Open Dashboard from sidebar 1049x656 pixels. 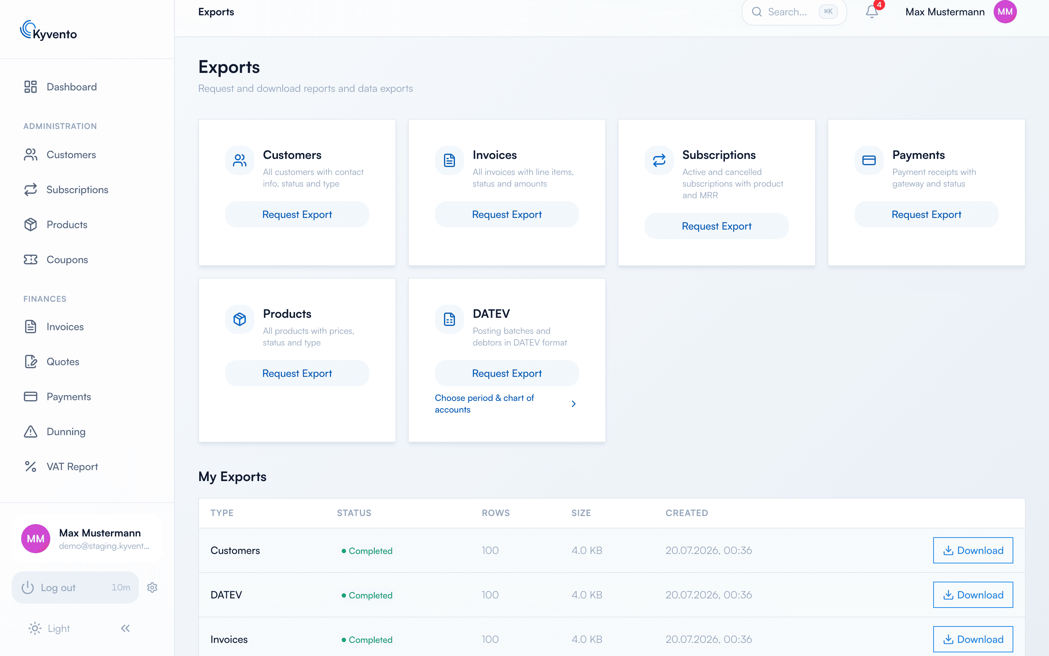pyautogui.click(x=87, y=87)
